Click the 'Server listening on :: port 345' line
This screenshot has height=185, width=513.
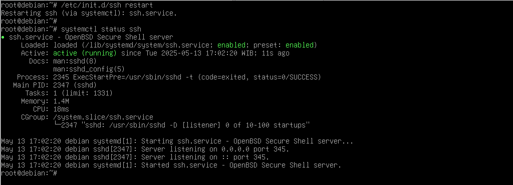coord(135,157)
